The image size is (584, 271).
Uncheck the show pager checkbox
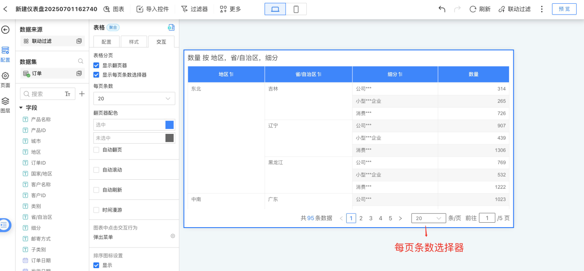[96, 65]
